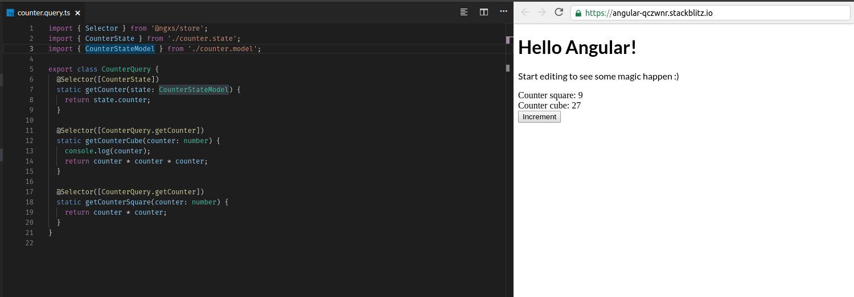The height and width of the screenshot is (297, 854).
Task: Click 'console.log(counter);' on line 13
Action: coord(108,151)
